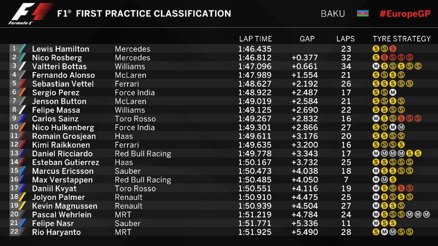The width and height of the screenshot is (438, 246).
Task: Click the TYRE STRATEGY column header
Action: tap(401, 39)
